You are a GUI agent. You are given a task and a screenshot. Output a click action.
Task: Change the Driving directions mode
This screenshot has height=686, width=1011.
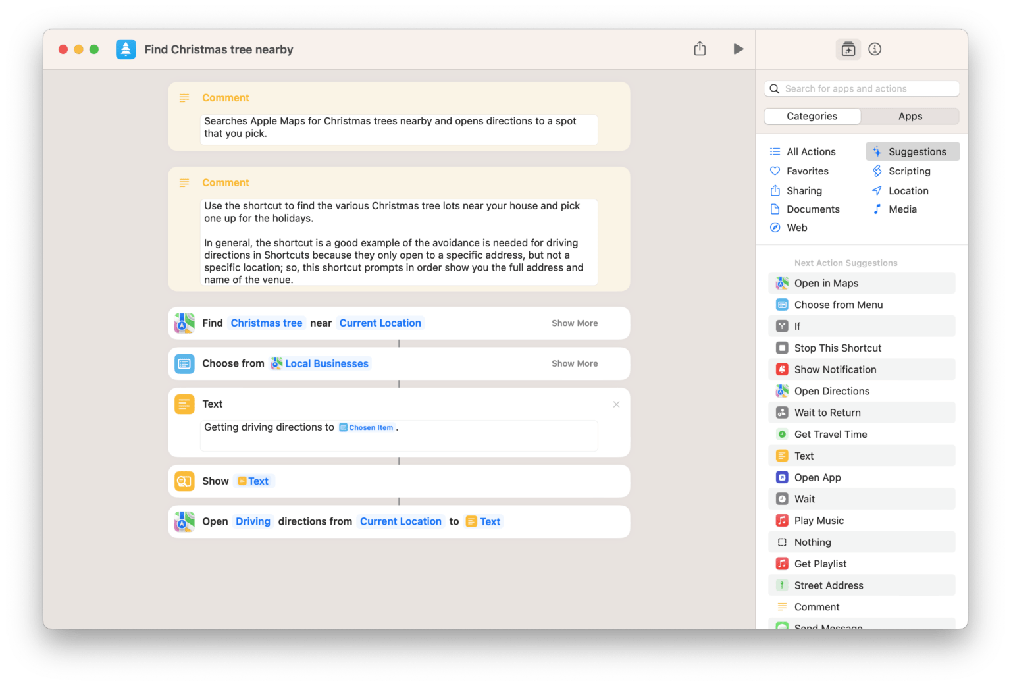point(253,521)
